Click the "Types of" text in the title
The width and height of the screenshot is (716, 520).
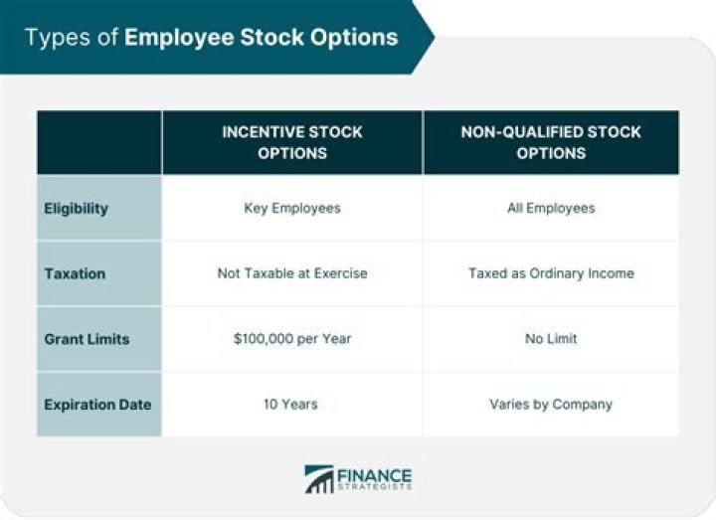pos(68,38)
